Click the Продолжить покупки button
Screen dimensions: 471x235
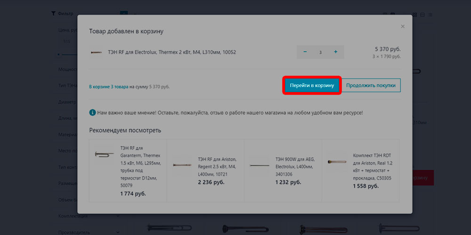pyautogui.click(x=371, y=86)
